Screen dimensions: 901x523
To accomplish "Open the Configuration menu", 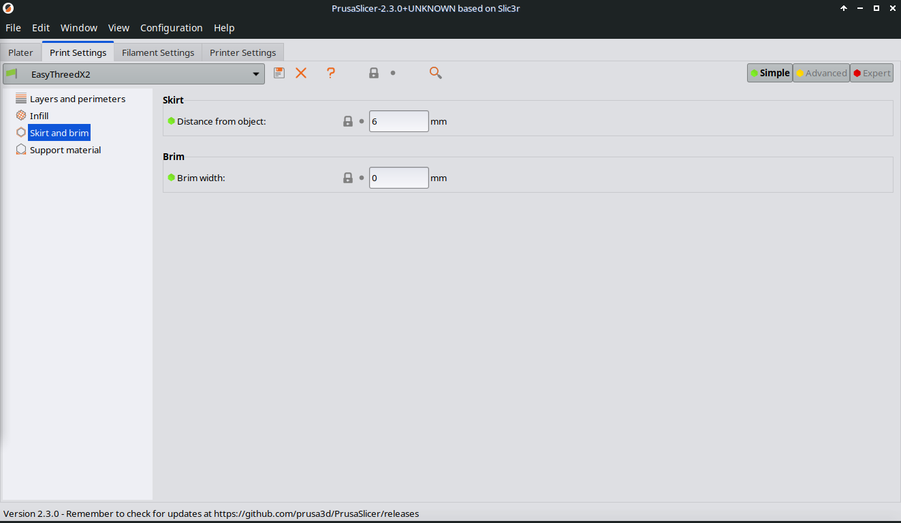I will (x=171, y=28).
